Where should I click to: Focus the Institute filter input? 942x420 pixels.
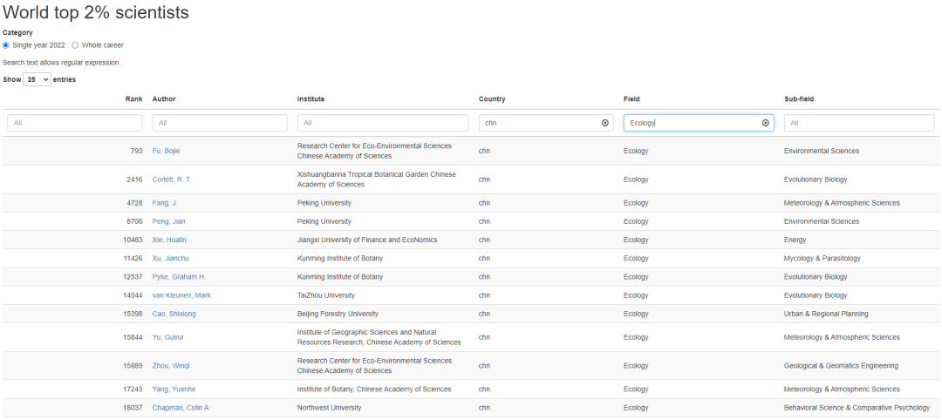383,123
